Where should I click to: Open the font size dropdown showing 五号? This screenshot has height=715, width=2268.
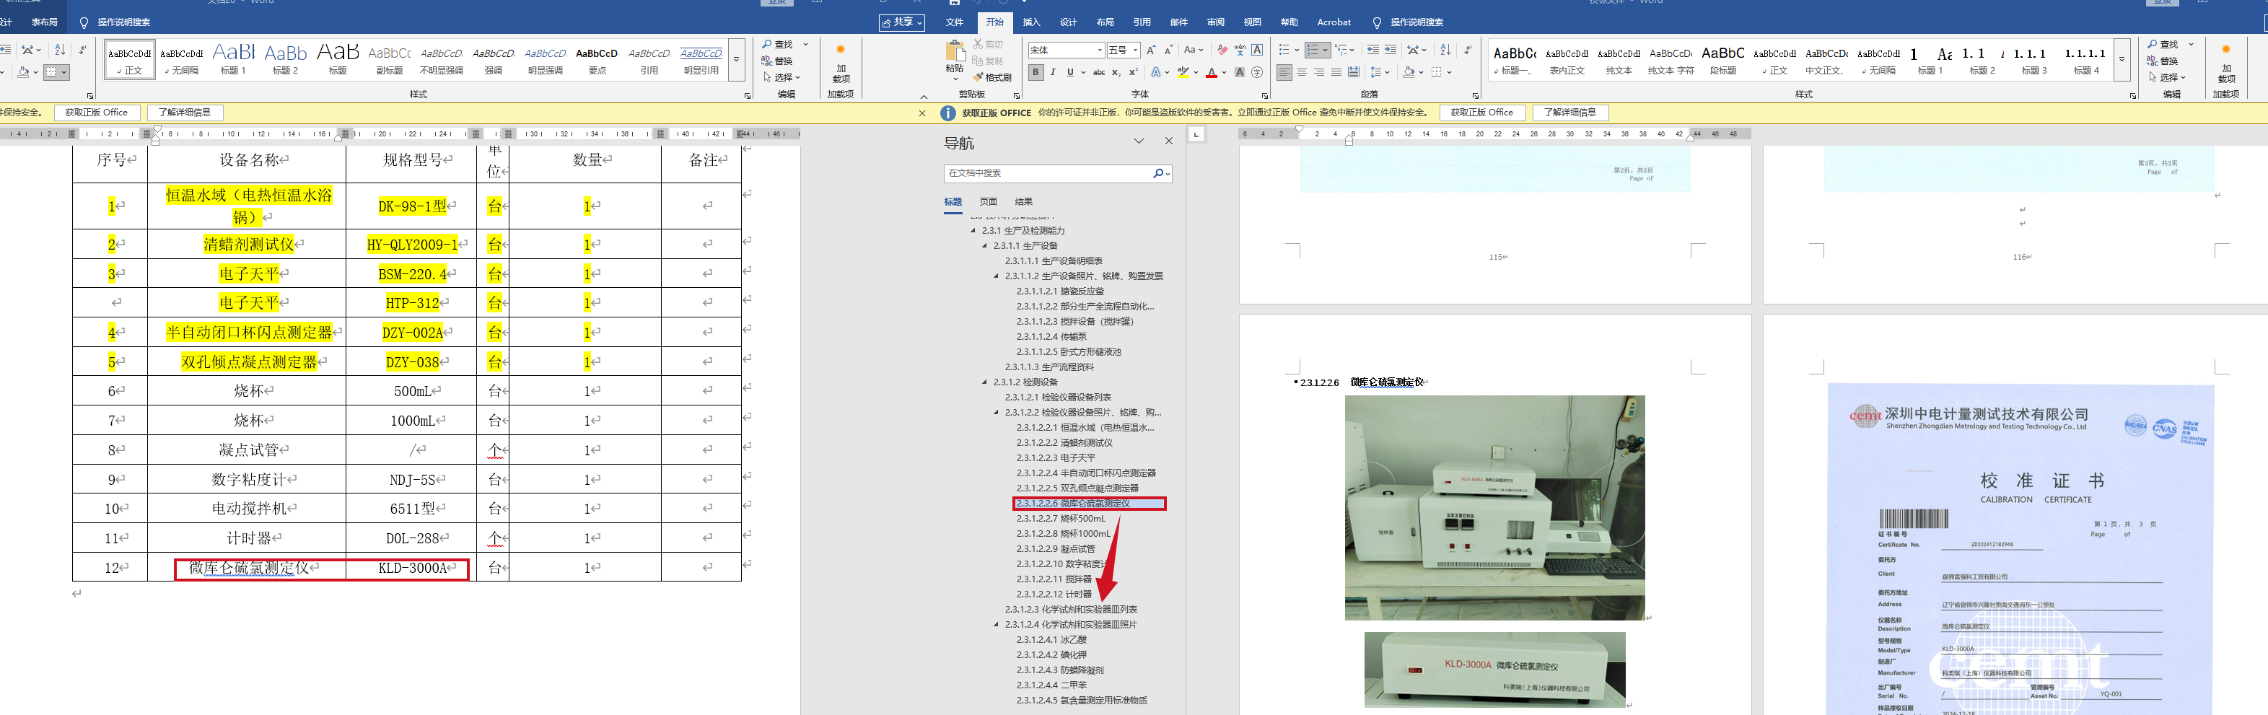point(1136,51)
